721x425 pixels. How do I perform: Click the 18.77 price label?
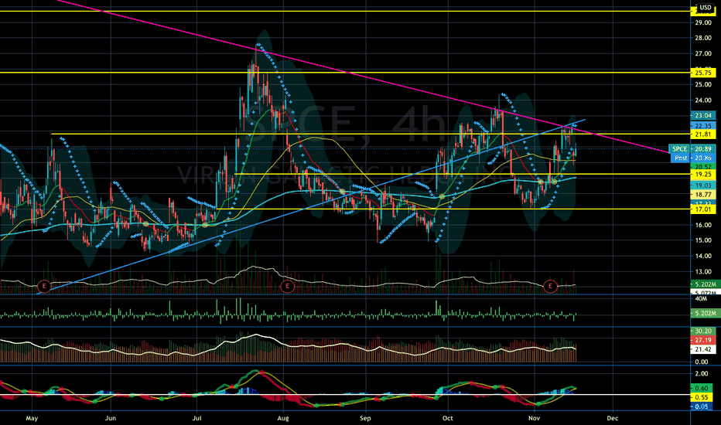(703, 195)
